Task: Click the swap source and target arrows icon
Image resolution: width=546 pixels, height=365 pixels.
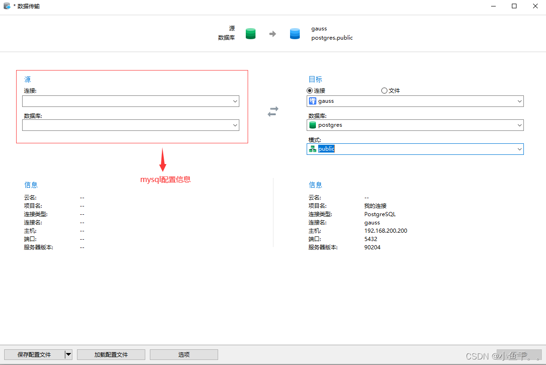Action: pos(273,111)
